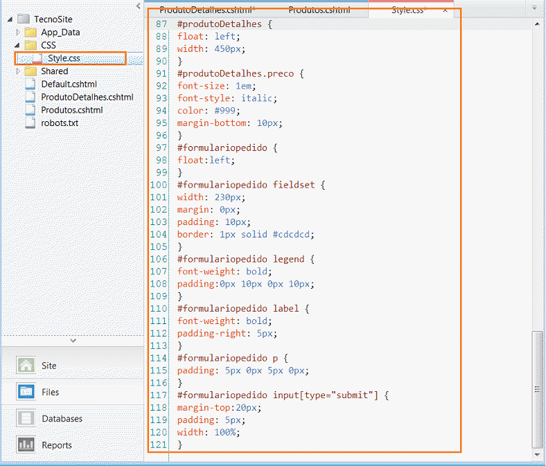The width and height of the screenshot is (546, 466).
Task: Select the Shared folder label
Action: tap(54, 71)
